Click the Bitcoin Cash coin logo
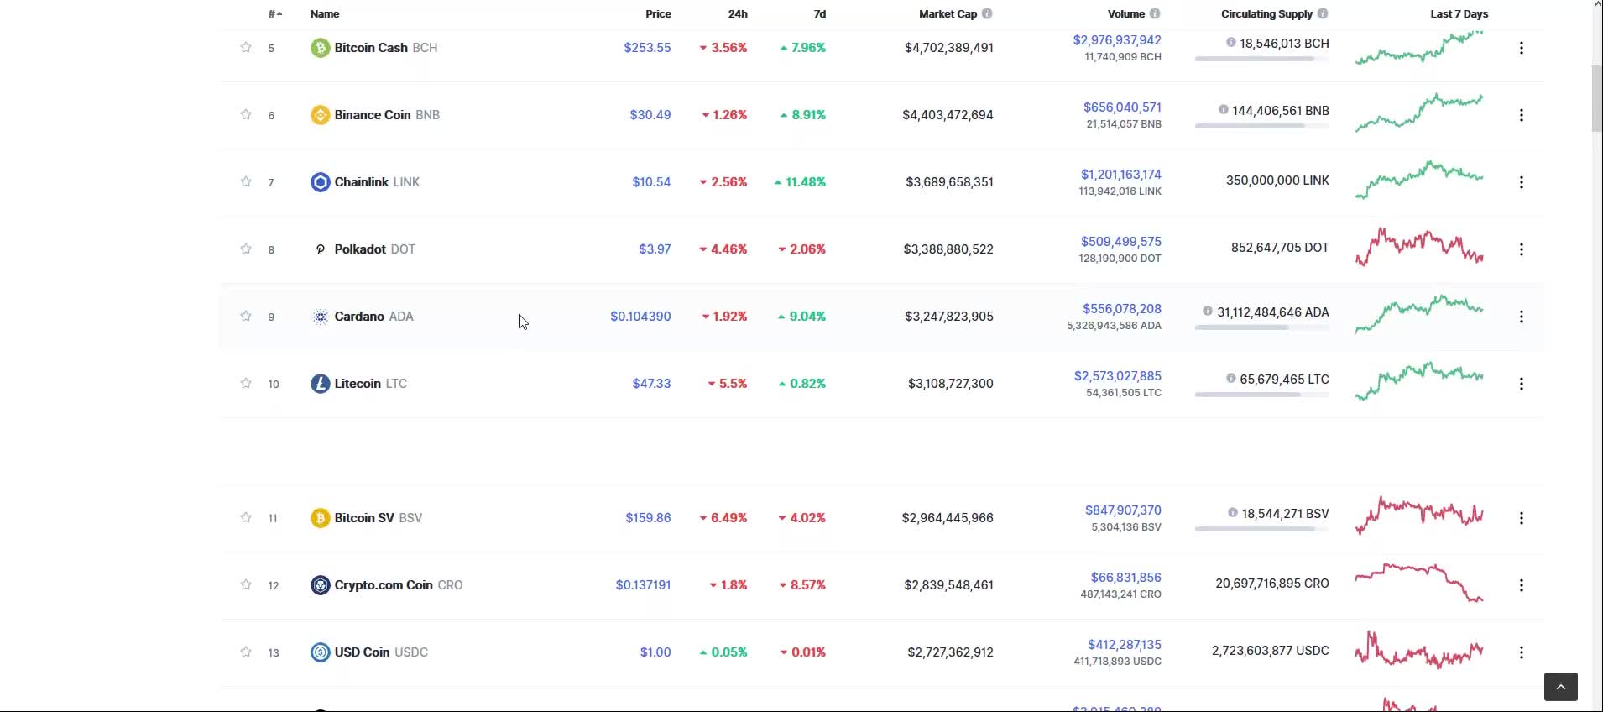The height and width of the screenshot is (712, 1603). point(320,48)
